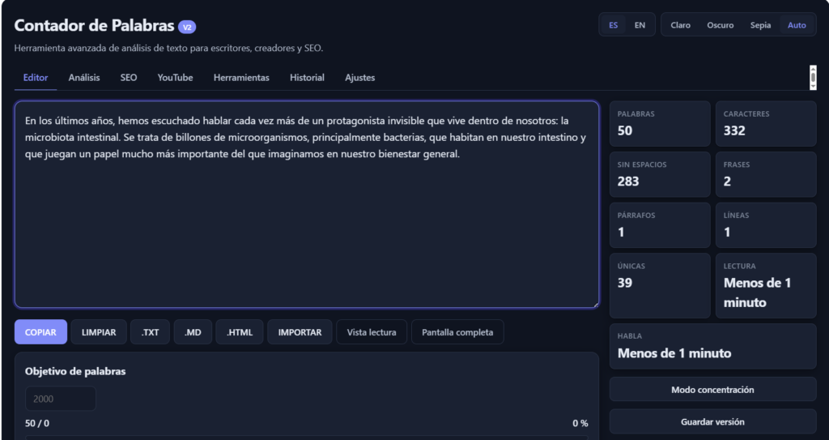Screen dimensions: 829x440
Task: Click the subtitle about Herramienta avanzada
Action: (x=168, y=48)
